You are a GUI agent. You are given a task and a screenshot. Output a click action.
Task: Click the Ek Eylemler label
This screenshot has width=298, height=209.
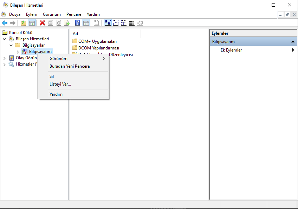231,50
